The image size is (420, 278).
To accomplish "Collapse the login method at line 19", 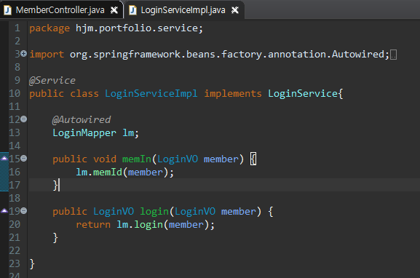I will [23, 211].
